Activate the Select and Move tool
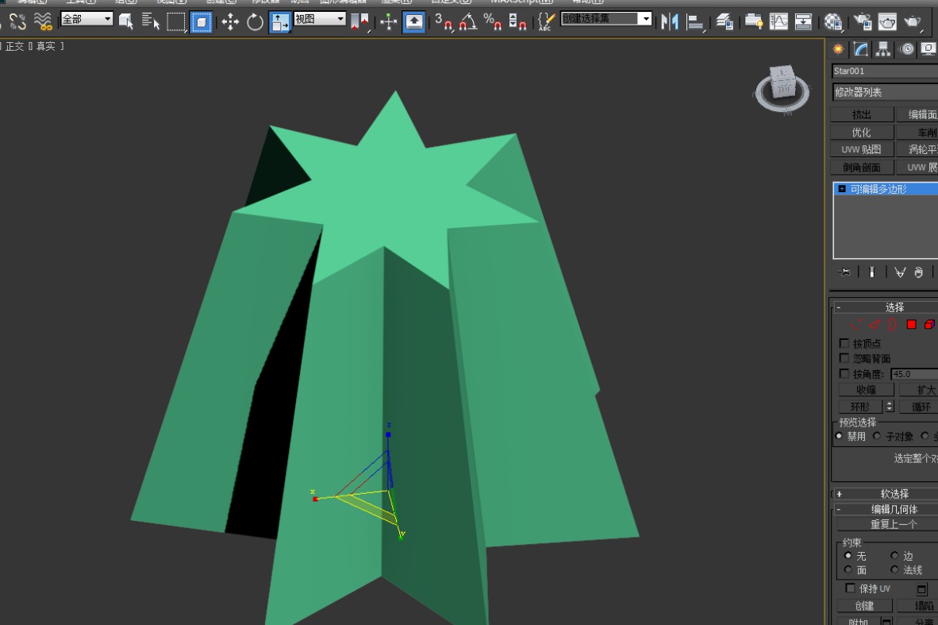938x625 pixels. [x=230, y=23]
